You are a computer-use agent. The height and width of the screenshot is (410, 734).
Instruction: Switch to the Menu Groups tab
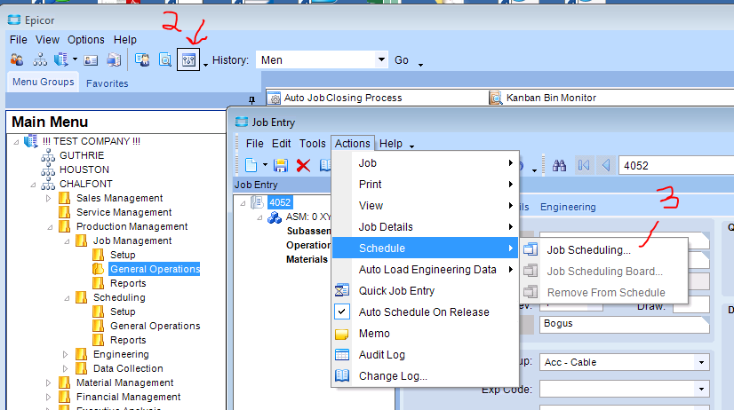[x=43, y=82]
